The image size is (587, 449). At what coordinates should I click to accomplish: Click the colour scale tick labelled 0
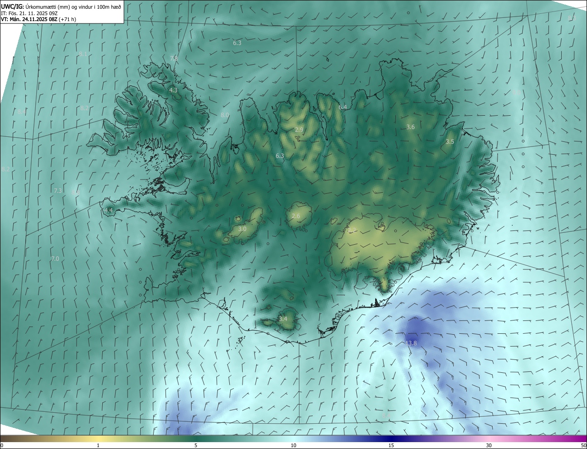[1, 445]
